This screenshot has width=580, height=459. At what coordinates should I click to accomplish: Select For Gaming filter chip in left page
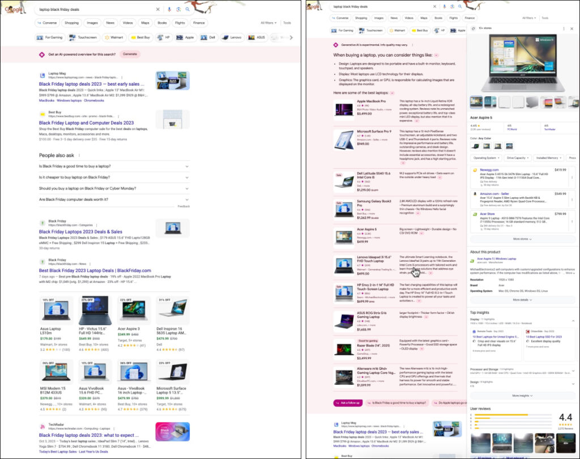[50, 37]
